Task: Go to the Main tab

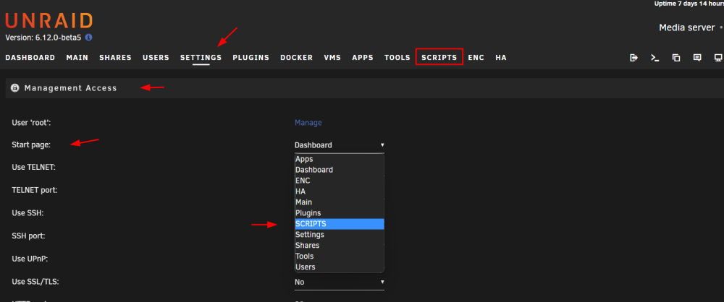Action: tap(77, 58)
